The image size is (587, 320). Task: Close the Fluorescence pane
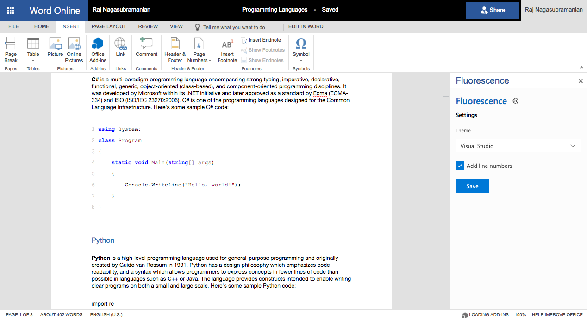[581, 81]
